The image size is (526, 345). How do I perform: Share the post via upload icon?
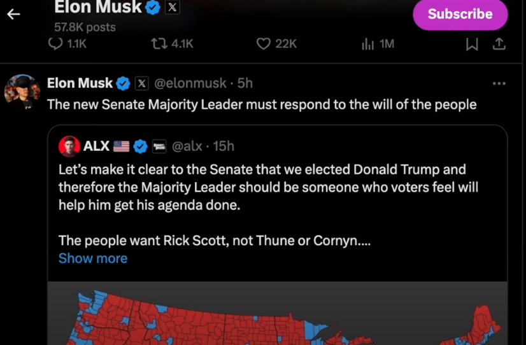pos(499,44)
